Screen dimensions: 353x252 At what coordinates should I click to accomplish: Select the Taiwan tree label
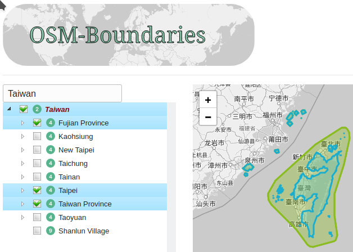click(x=57, y=110)
